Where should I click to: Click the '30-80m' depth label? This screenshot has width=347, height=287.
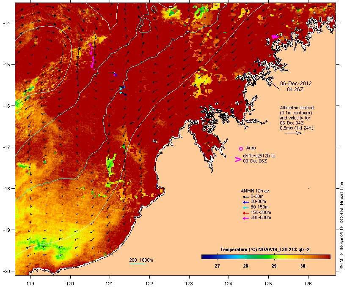(x=258, y=202)
